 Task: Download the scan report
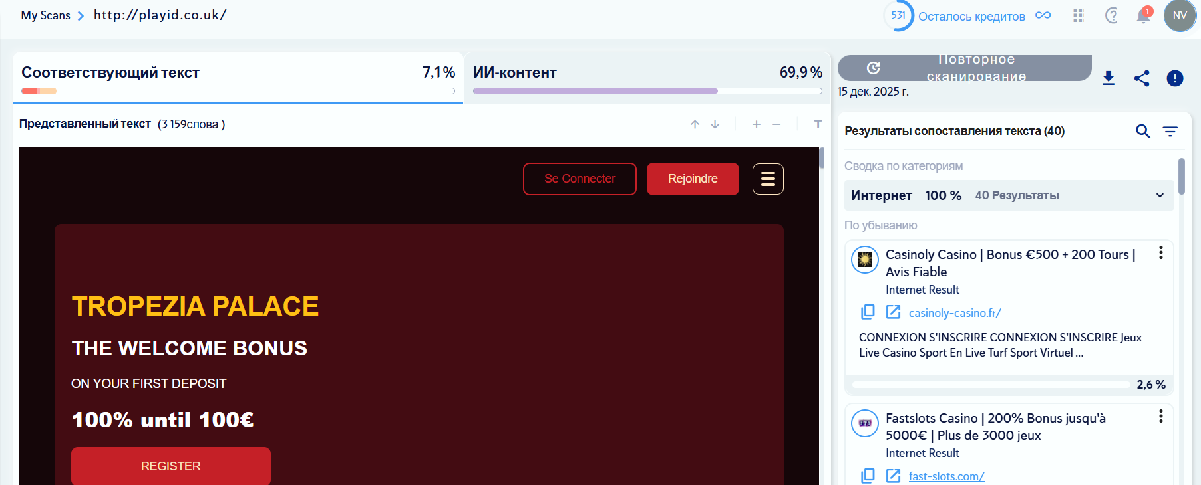(1109, 78)
